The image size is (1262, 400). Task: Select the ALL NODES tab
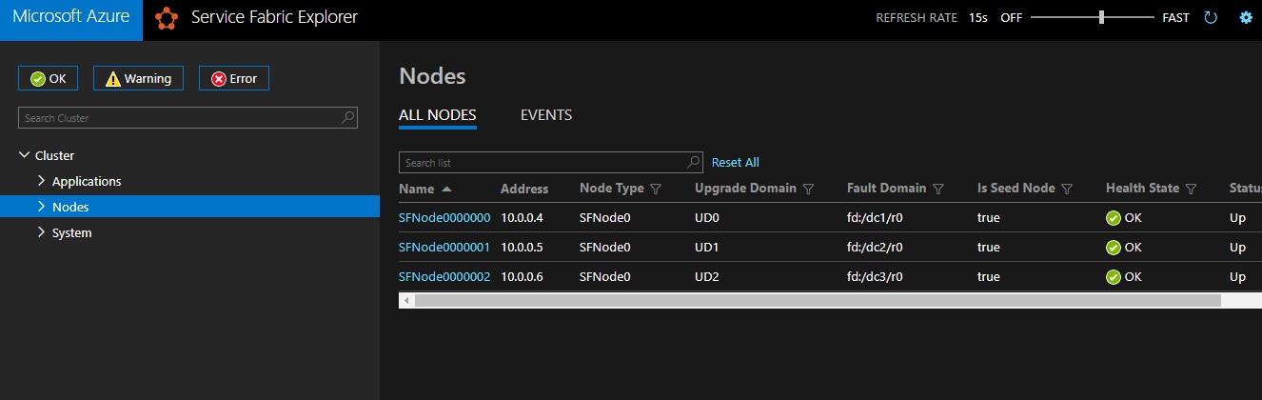437,115
